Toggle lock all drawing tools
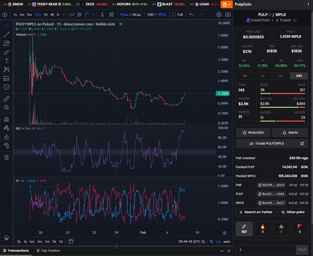 tap(6, 137)
